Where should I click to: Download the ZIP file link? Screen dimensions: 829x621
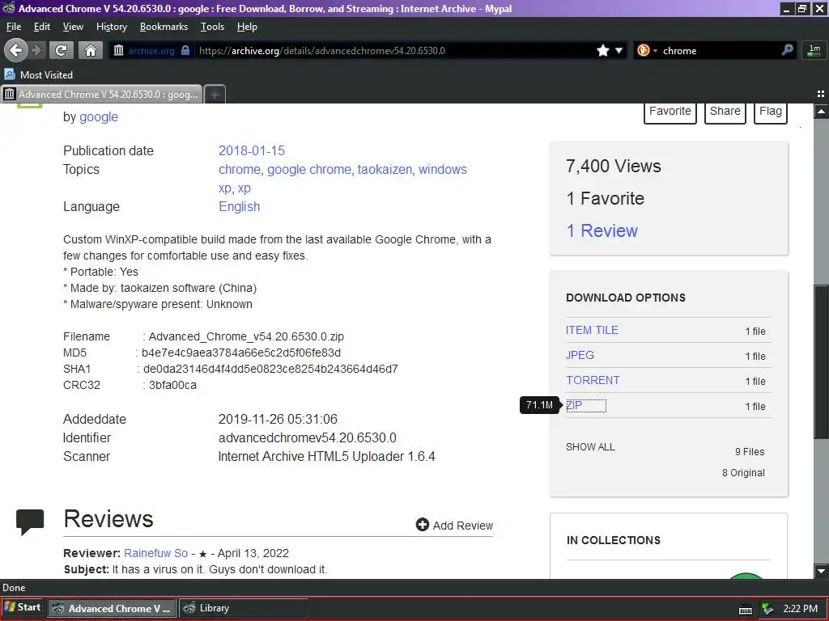574,406
